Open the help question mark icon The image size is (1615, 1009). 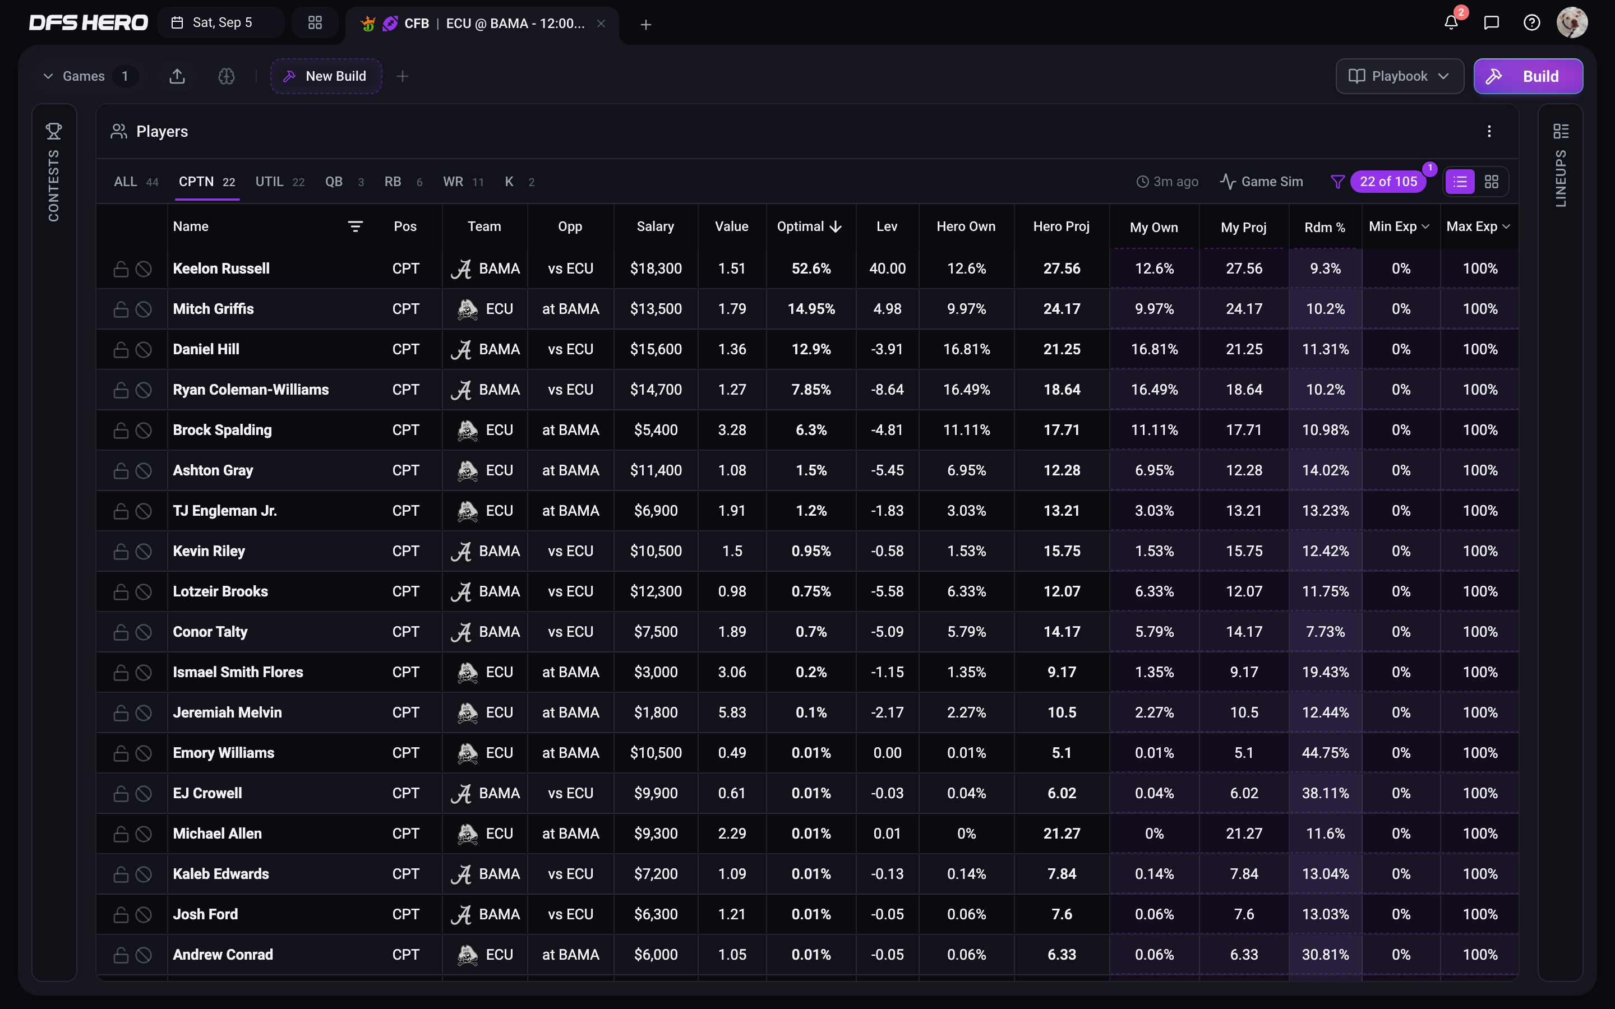pyautogui.click(x=1531, y=22)
